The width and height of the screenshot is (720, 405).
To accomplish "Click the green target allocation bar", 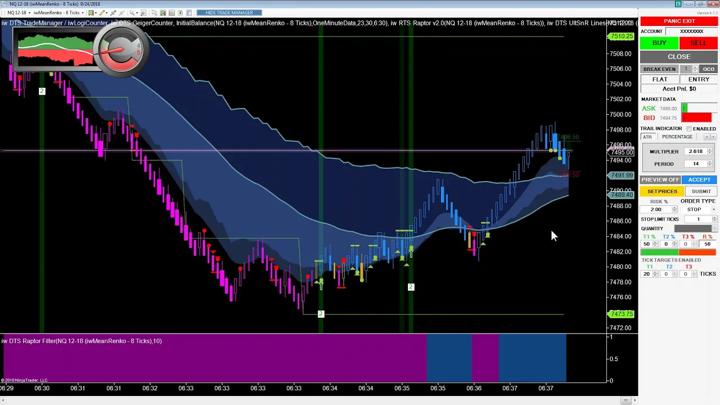I will click(660, 253).
